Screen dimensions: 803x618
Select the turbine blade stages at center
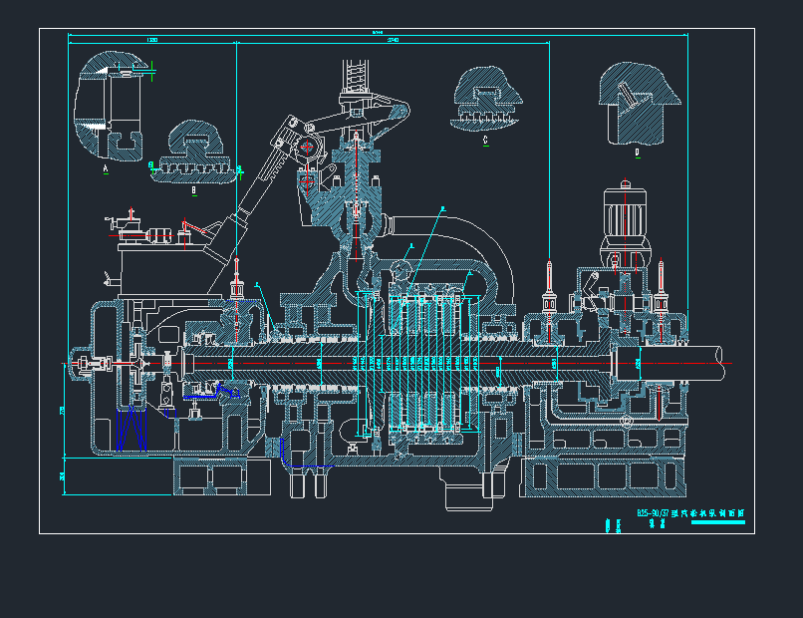[x=426, y=361]
